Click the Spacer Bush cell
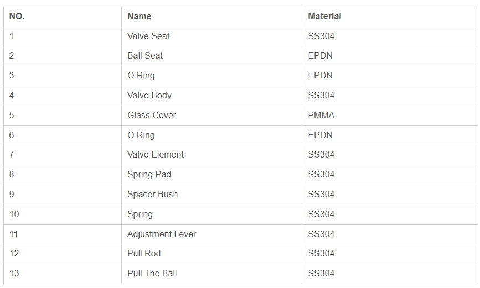This screenshot has height=288, width=480. pyautogui.click(x=211, y=195)
